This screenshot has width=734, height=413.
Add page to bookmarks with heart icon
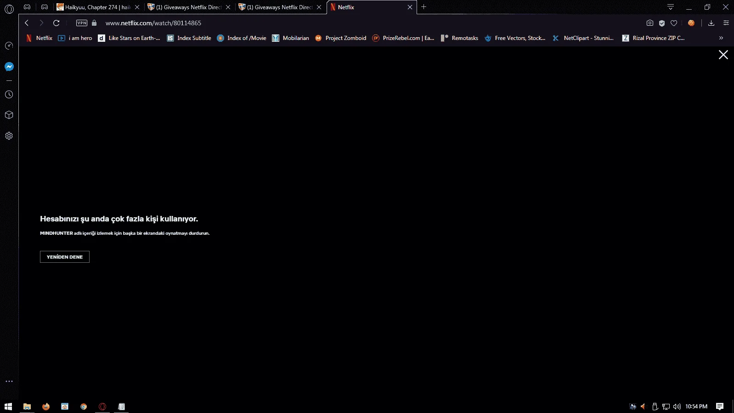(x=674, y=23)
